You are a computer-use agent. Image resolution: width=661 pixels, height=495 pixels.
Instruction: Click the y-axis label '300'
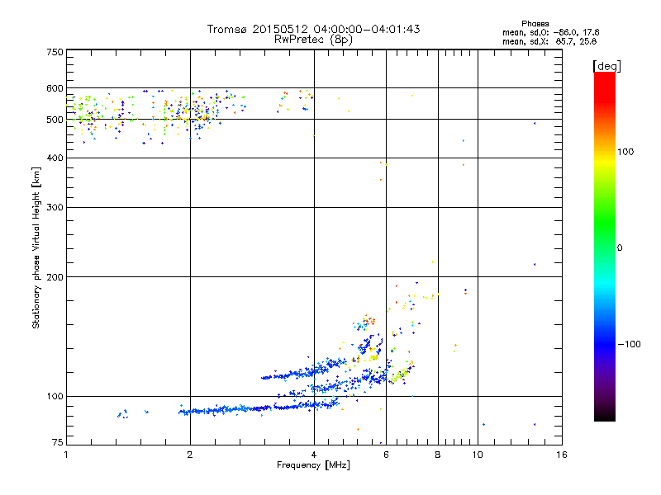tap(55, 207)
